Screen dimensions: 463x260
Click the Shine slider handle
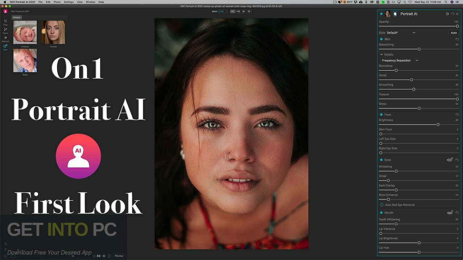(x=419, y=108)
